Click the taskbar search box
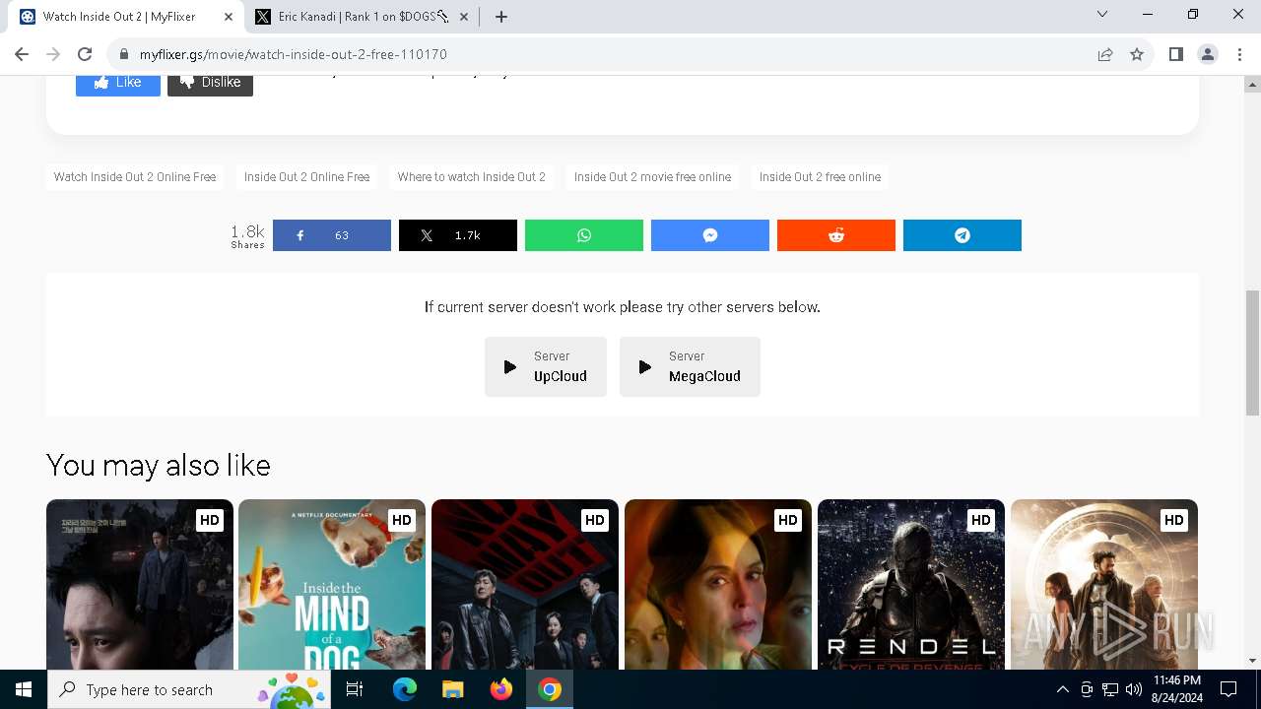Image resolution: width=1261 pixels, height=709 pixels. click(189, 689)
